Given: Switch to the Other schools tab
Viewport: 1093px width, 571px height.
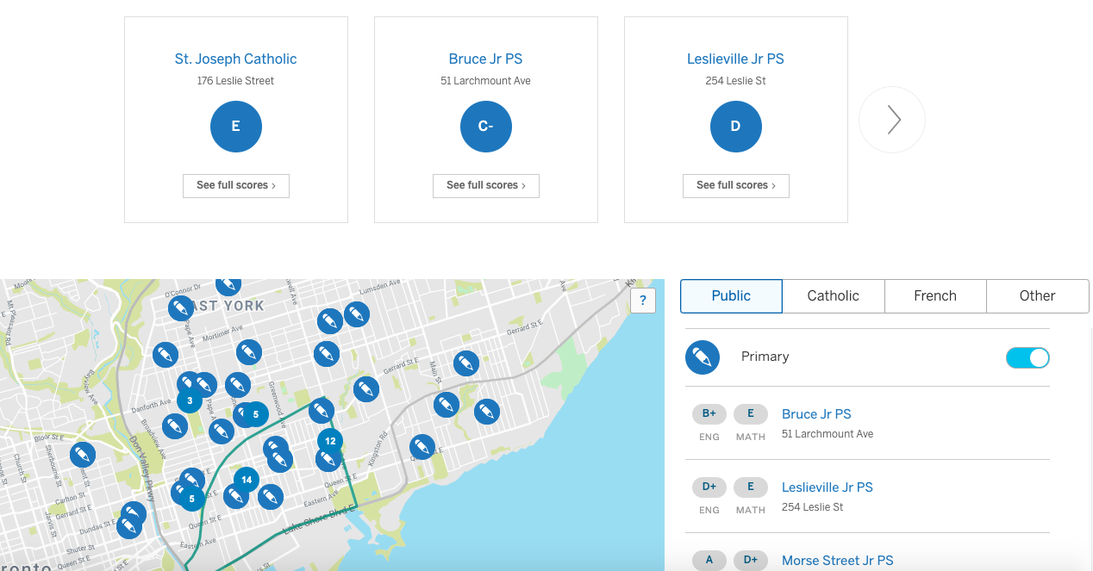Looking at the screenshot, I should pos(1037,295).
